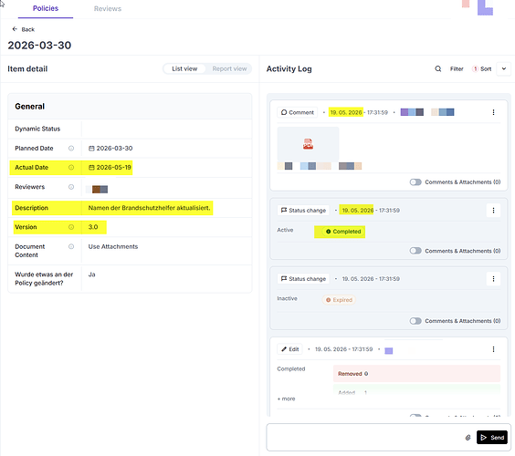
Task: Toggle Comments & Attachments on the Comment entry
Action: tap(415, 182)
